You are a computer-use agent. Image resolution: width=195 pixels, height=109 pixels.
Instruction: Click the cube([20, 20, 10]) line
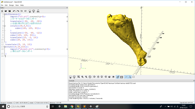22,40
